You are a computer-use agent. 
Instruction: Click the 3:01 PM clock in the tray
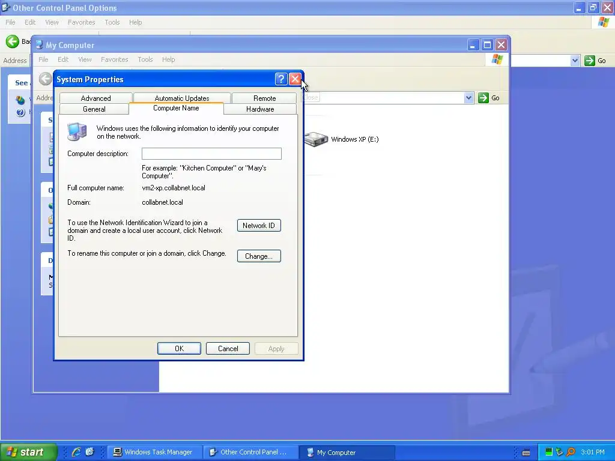(593, 452)
